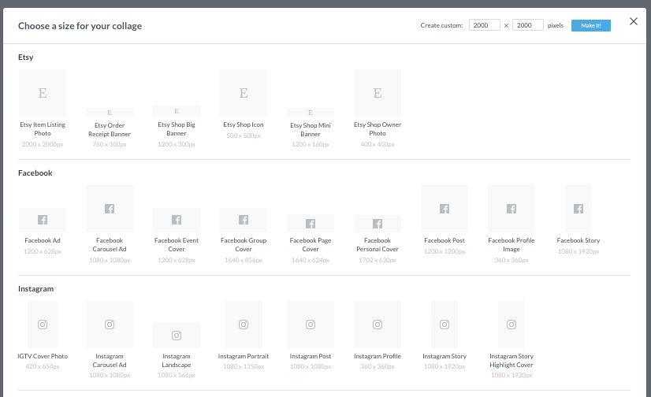
Task: Click the Etsy Item Listing Photo label
Action: click(43, 129)
